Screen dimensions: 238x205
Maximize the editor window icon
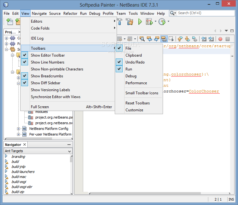[x=232, y=31]
